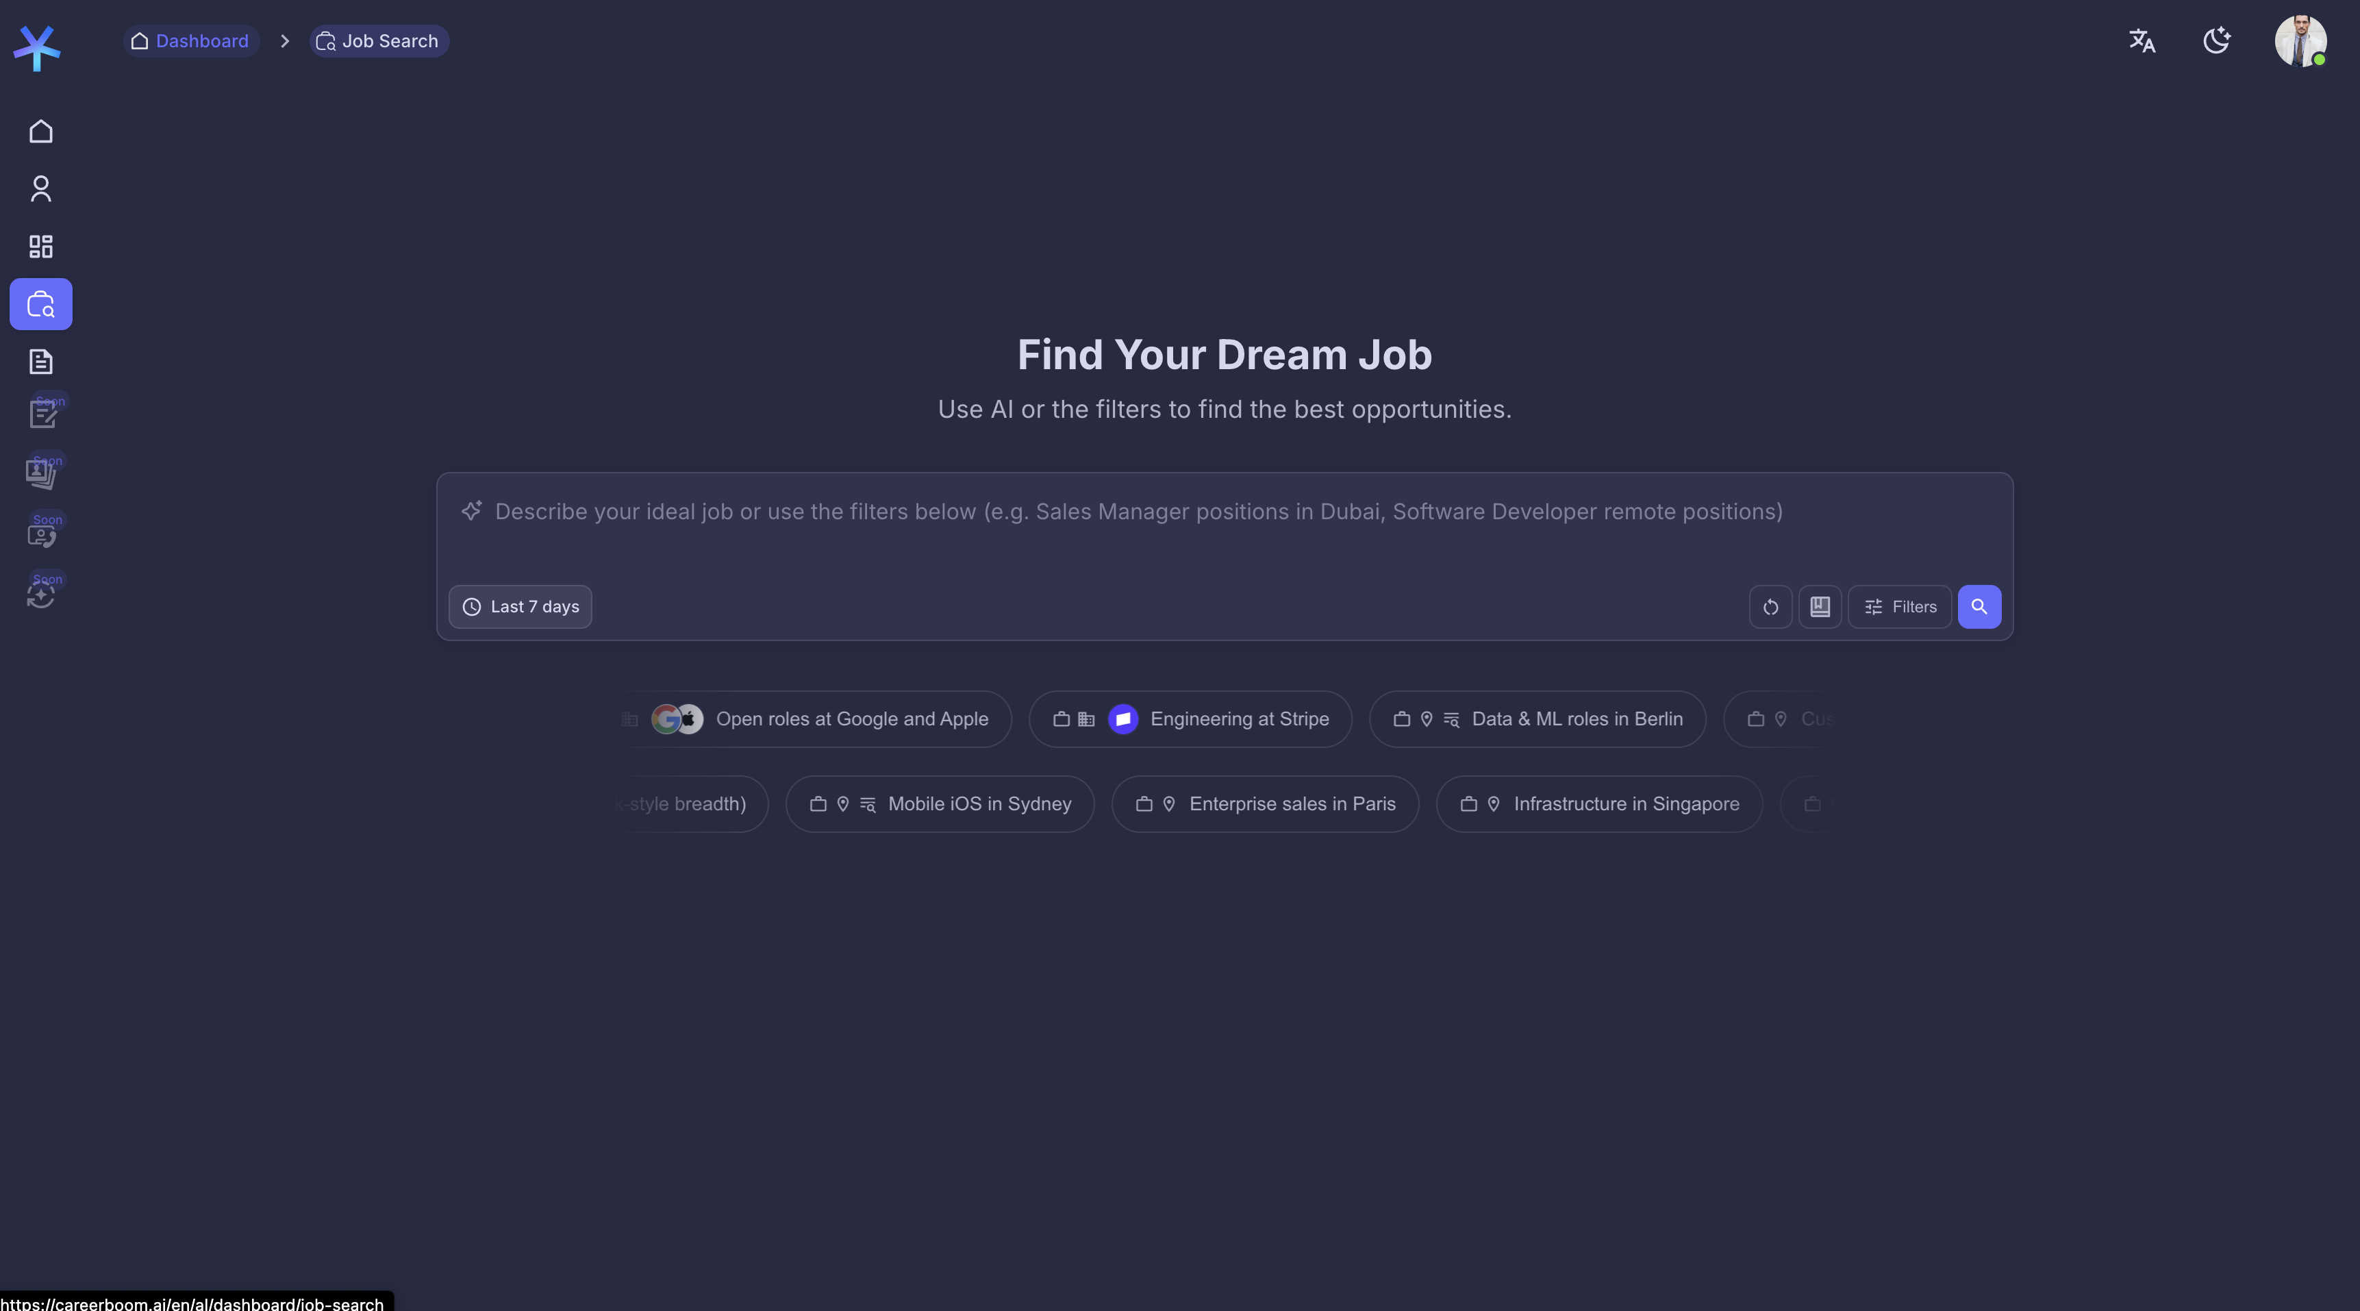Select Engineering at Stripe suggestion
Image resolution: width=2360 pixels, height=1311 pixels.
click(1189, 719)
